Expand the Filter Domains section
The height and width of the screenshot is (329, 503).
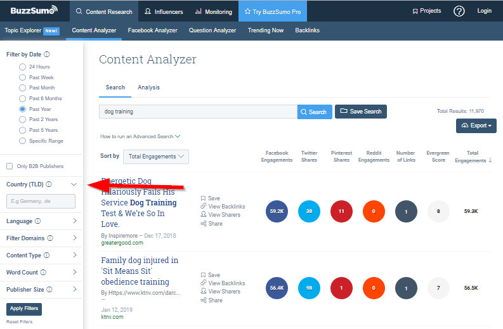tap(75, 238)
